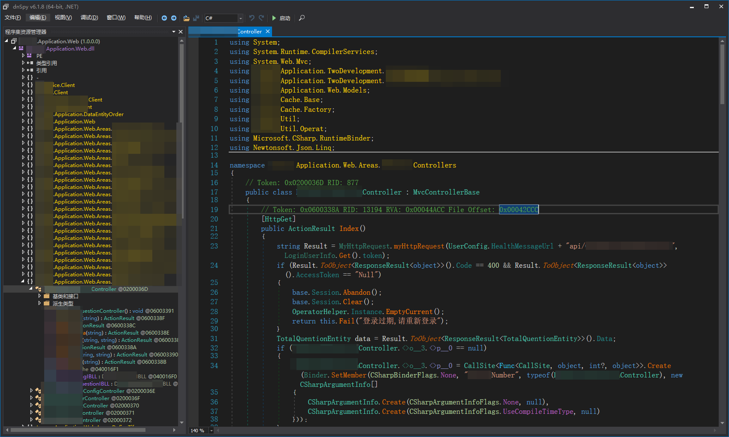Click the Index method name in code

[349, 229]
